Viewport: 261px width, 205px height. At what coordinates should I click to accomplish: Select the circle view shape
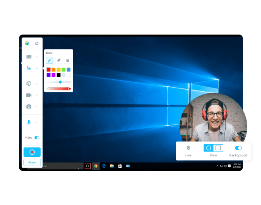click(208, 148)
